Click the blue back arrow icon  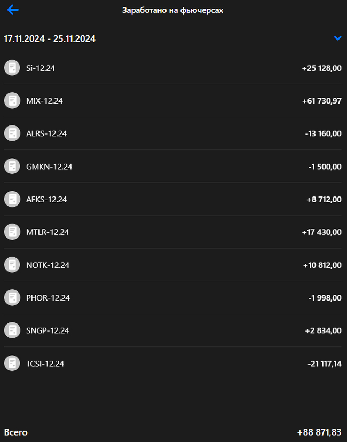(x=13, y=10)
